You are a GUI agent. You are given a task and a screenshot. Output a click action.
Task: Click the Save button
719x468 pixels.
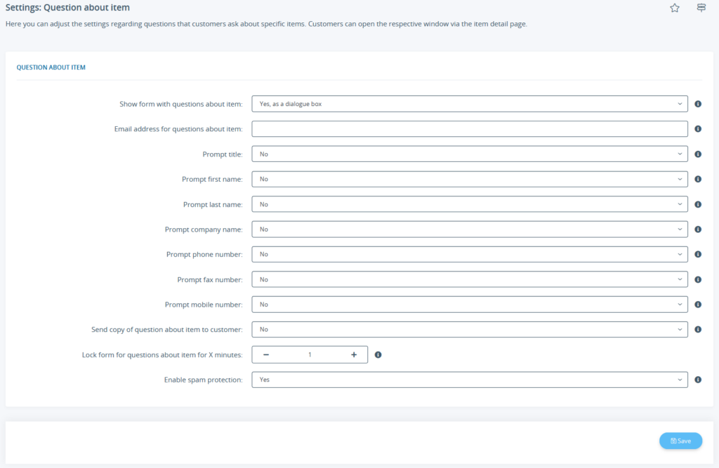[680, 441]
